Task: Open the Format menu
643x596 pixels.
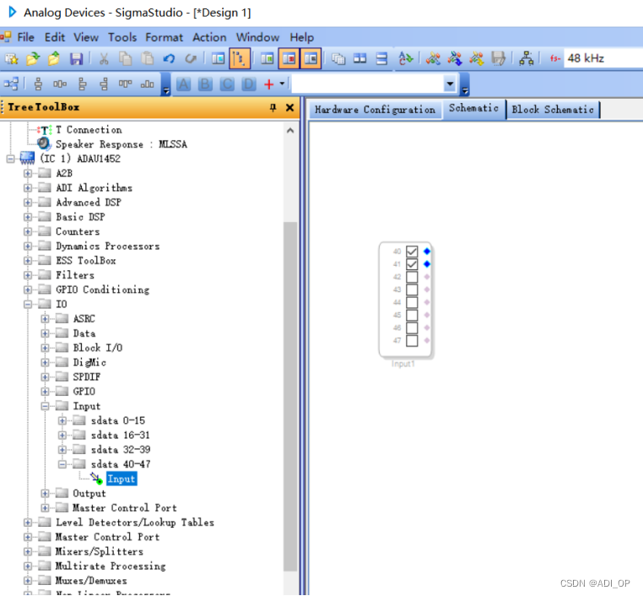Action: tap(164, 37)
